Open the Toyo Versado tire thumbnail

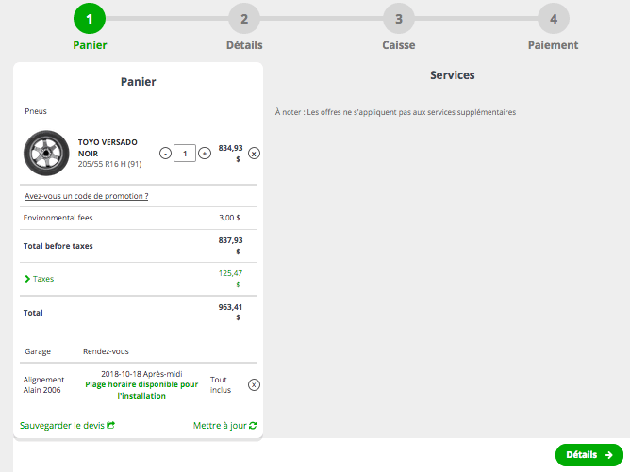point(45,153)
